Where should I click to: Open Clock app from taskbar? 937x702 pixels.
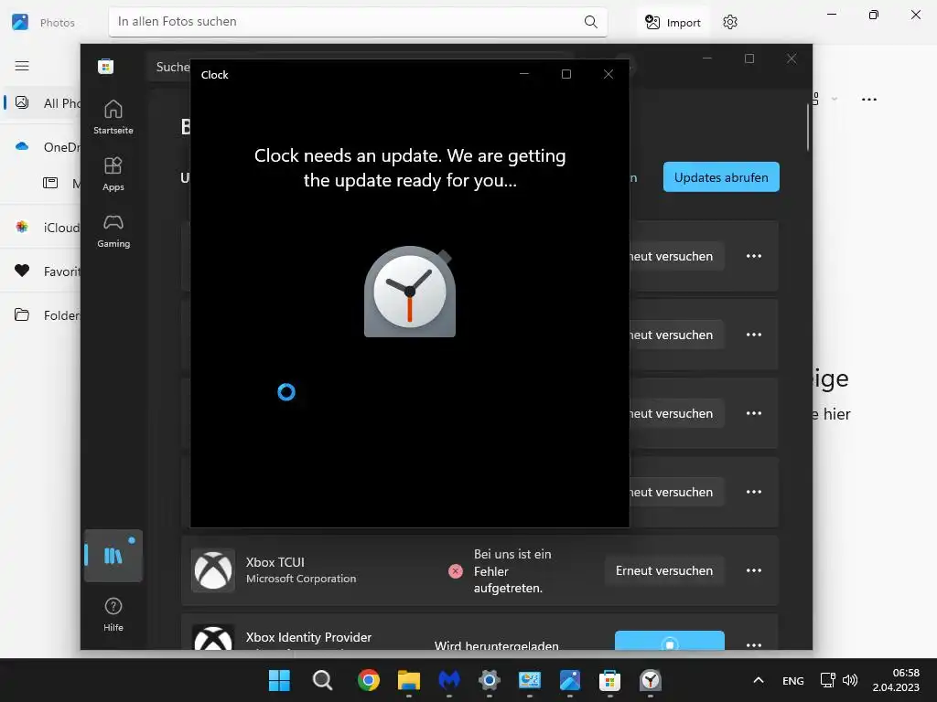(x=651, y=680)
